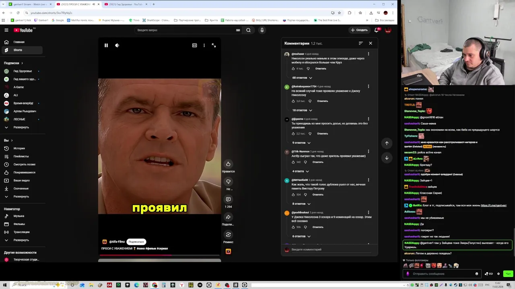The image size is (515, 289).
Task: Open Подписки section header
Action: 13,63
